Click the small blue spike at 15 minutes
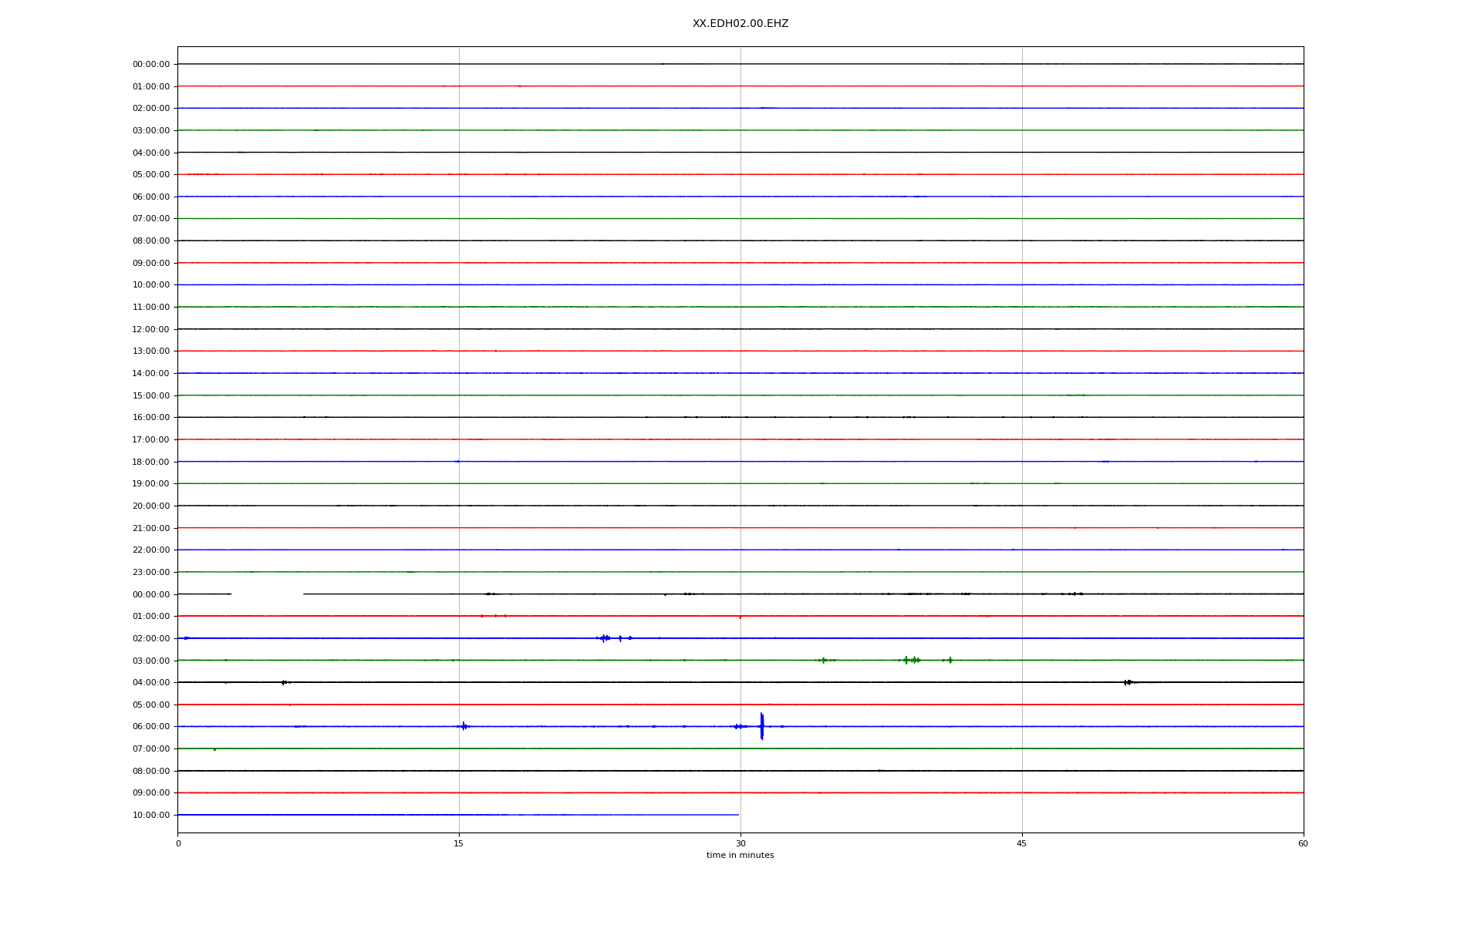Screen dimensions: 1481x925 pos(464,726)
